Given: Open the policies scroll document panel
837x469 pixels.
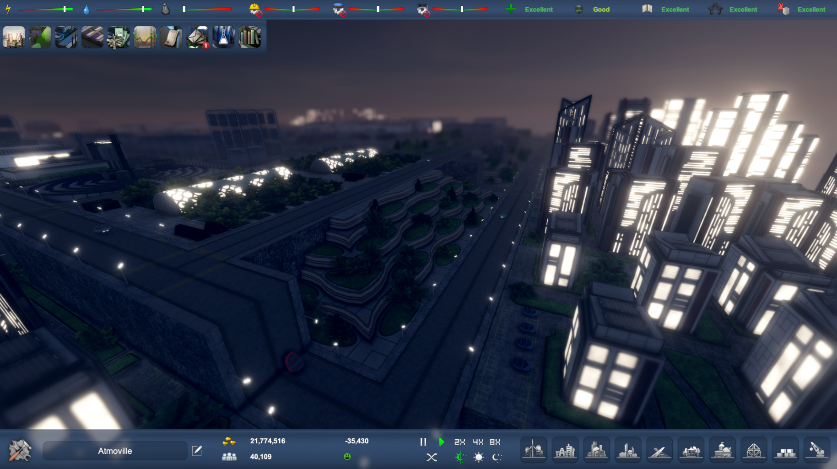Looking at the screenshot, I should pos(171,37).
